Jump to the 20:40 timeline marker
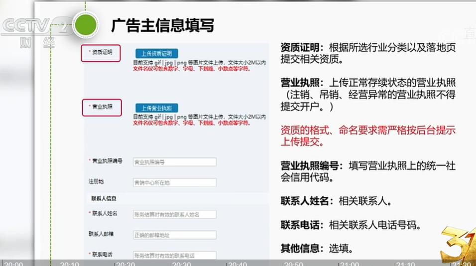Screen dimensions: 476x266 (x=238, y=264)
